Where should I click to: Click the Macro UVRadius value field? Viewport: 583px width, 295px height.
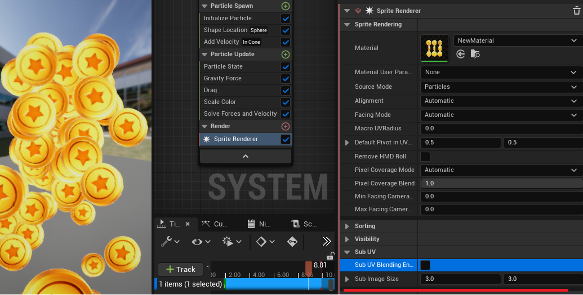coord(501,128)
